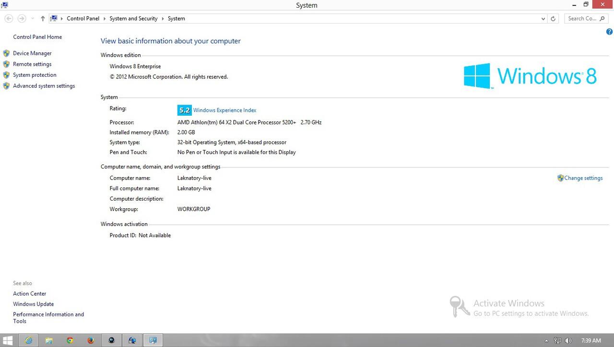The image size is (614, 347).
Task: Expand the arrow after Control Panel breadcrumb
Action: [105, 18]
